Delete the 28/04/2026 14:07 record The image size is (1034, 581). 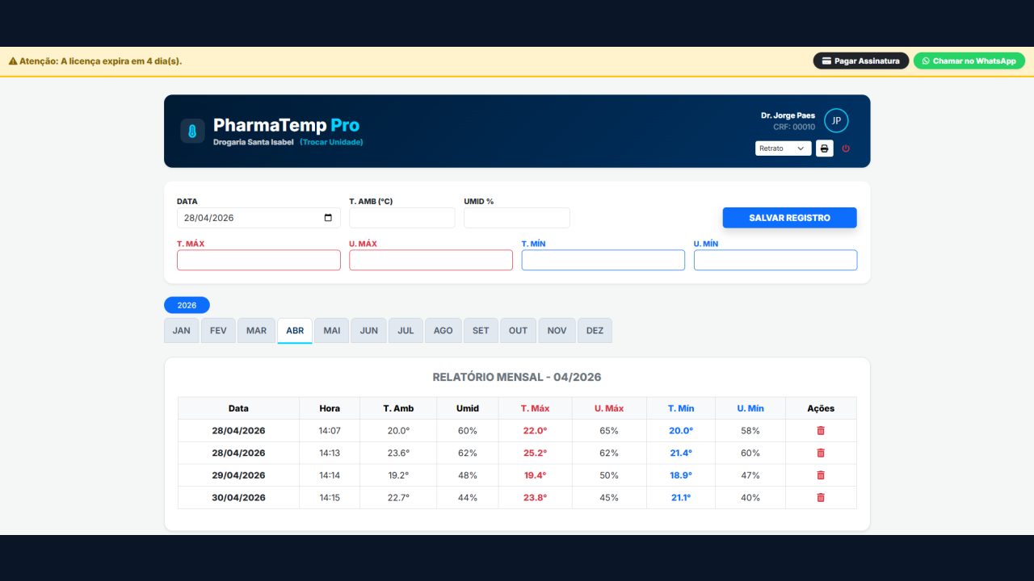(x=821, y=431)
